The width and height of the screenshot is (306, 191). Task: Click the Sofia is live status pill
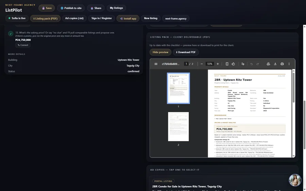[17, 18]
